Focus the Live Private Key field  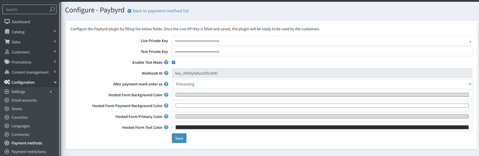click(320, 41)
